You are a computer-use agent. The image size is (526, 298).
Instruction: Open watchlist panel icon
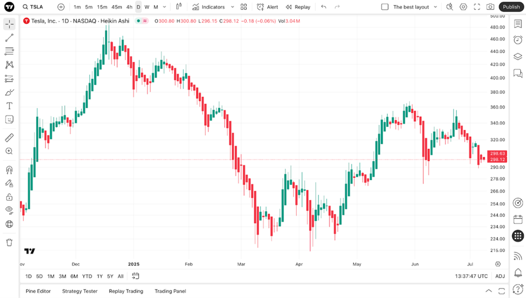(518, 24)
